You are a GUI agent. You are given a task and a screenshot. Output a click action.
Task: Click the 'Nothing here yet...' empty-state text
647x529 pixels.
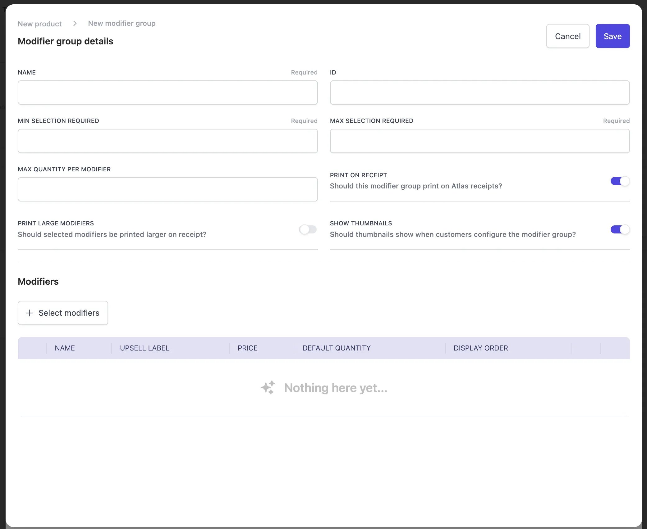pos(336,388)
